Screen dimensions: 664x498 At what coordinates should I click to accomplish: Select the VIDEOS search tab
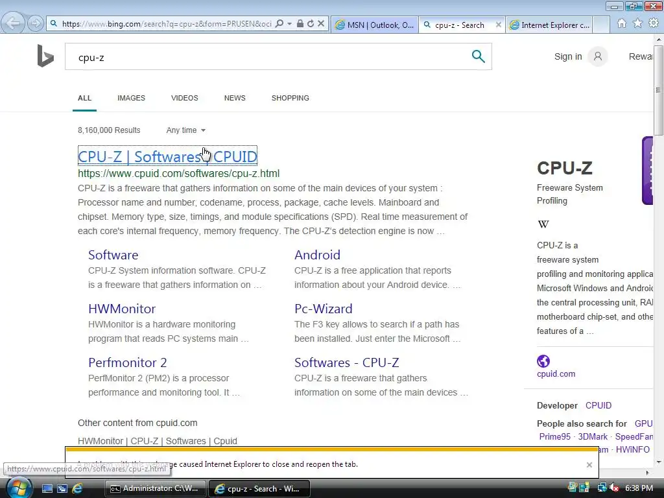(185, 98)
